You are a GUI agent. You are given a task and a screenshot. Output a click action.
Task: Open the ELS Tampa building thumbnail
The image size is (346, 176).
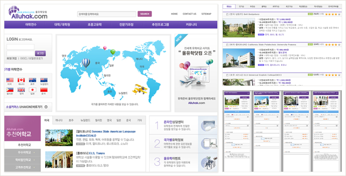click(x=59, y=160)
